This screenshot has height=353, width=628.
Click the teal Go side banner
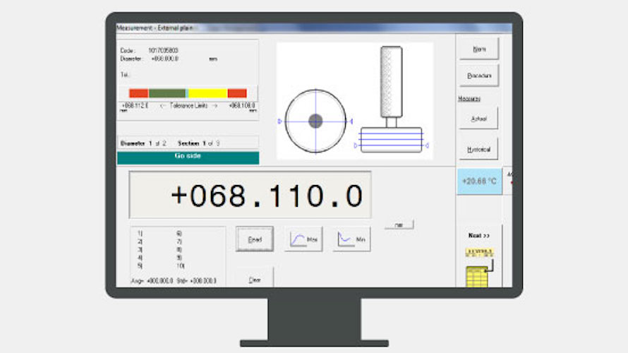[x=188, y=157]
